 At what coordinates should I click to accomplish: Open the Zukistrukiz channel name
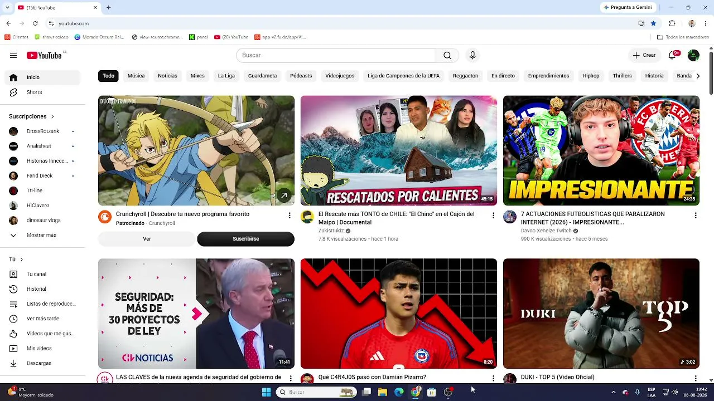point(331,231)
